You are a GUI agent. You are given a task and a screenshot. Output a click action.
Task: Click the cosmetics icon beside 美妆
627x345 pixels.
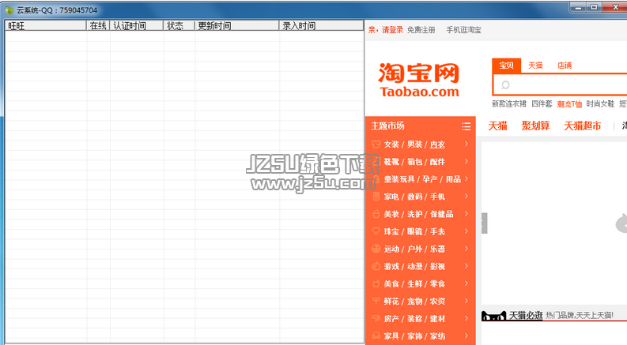coord(376,214)
